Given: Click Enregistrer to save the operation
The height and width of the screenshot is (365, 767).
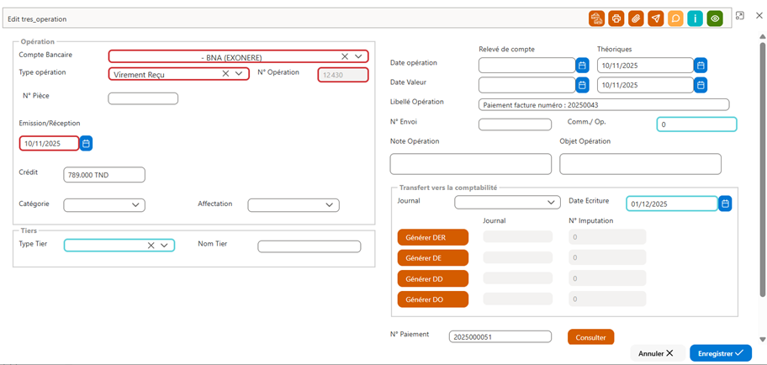Looking at the screenshot, I should click(x=721, y=353).
